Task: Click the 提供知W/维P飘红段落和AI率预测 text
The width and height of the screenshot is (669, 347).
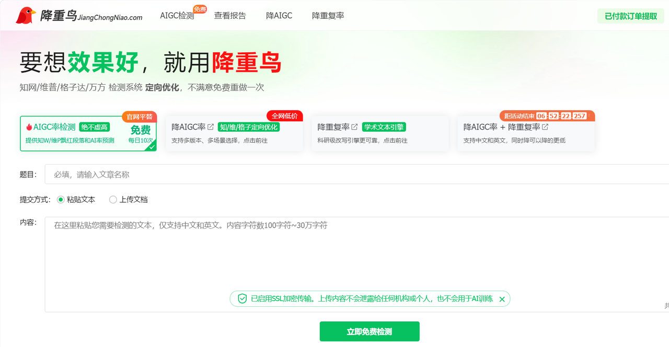Action: coord(70,141)
